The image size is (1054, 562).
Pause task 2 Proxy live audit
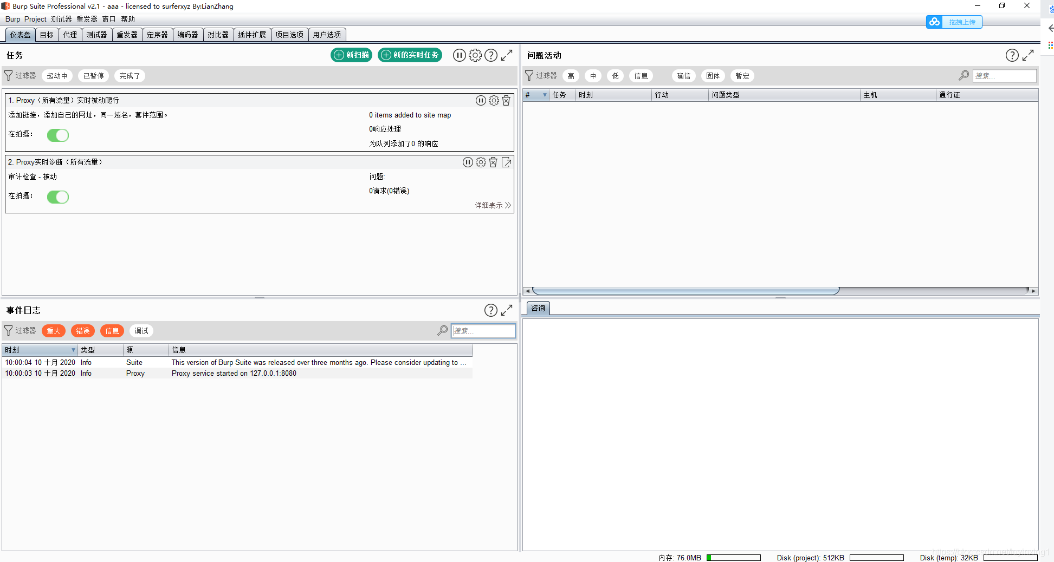468,162
